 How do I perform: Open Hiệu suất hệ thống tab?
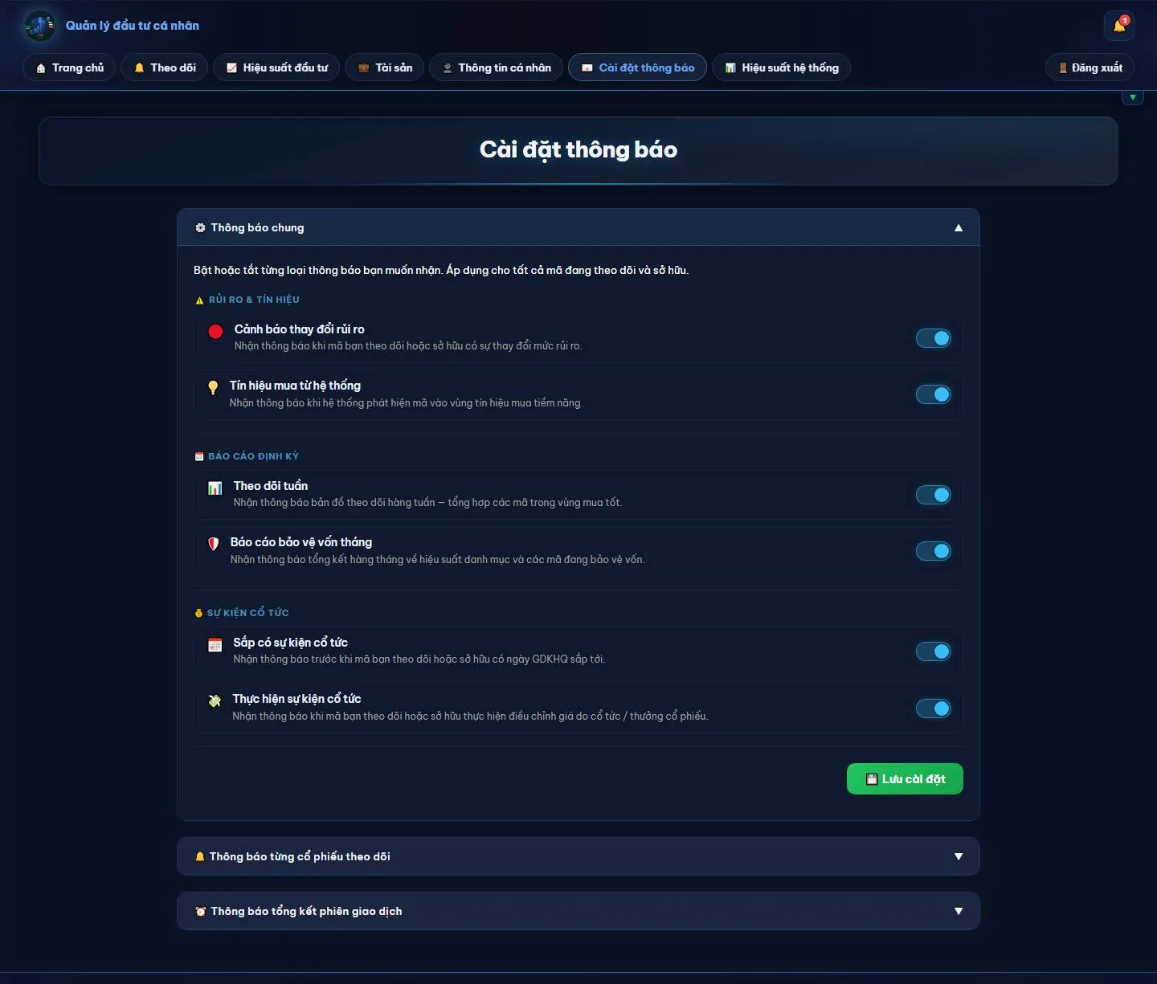pos(781,67)
